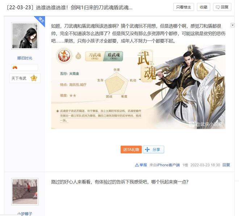Click the 回复 button at top right
The height and width of the screenshot is (216, 239).
coord(222,7)
